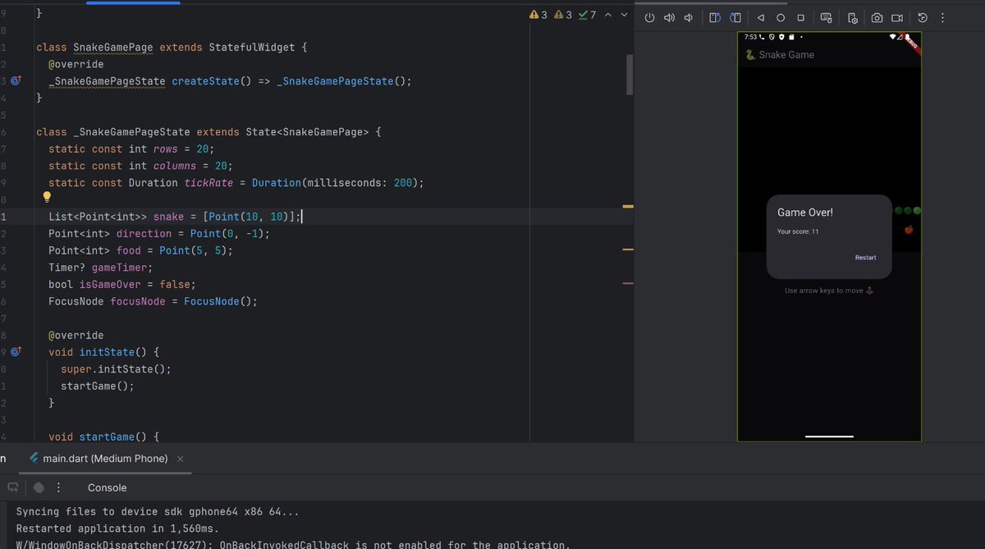985x549 pixels.
Task: Click the green typo indicator showing 7
Action: point(588,15)
